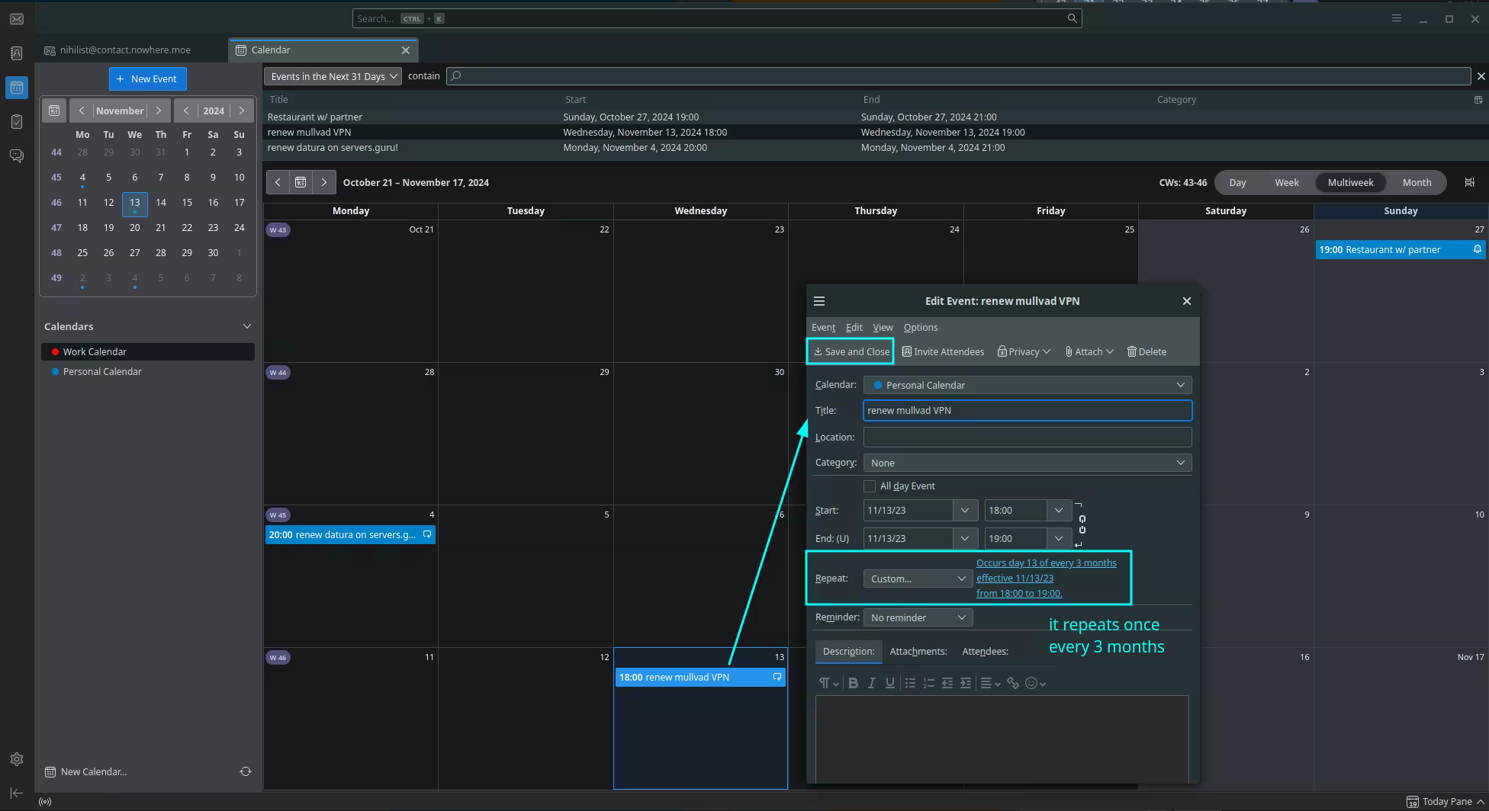Click Save and Close
The image size is (1489, 811).
(851, 351)
